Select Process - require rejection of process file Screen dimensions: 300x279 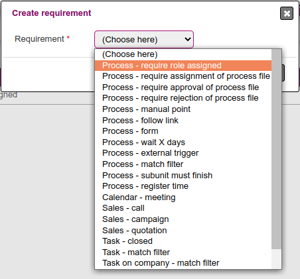click(x=183, y=98)
